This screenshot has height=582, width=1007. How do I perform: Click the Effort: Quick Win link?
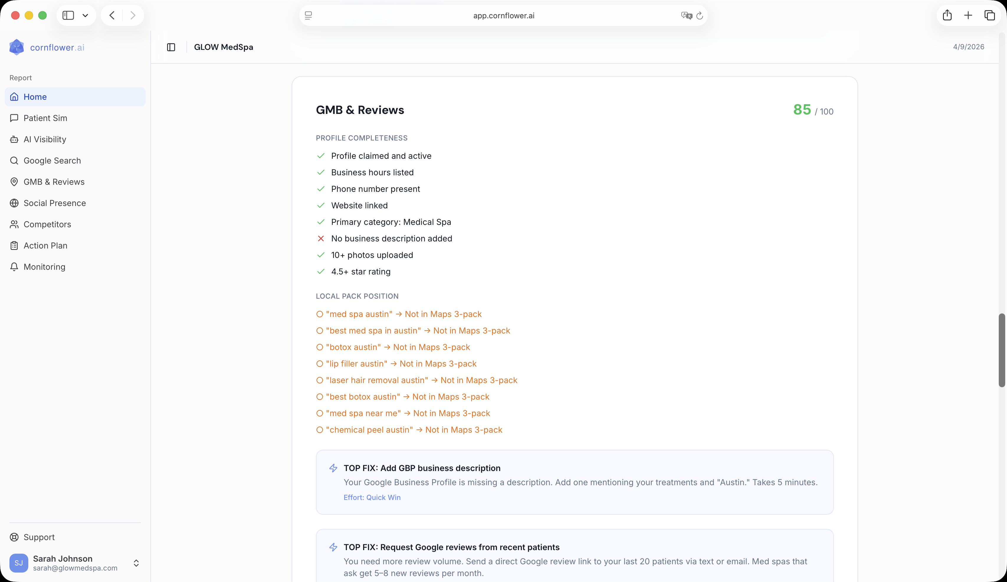coord(372,497)
